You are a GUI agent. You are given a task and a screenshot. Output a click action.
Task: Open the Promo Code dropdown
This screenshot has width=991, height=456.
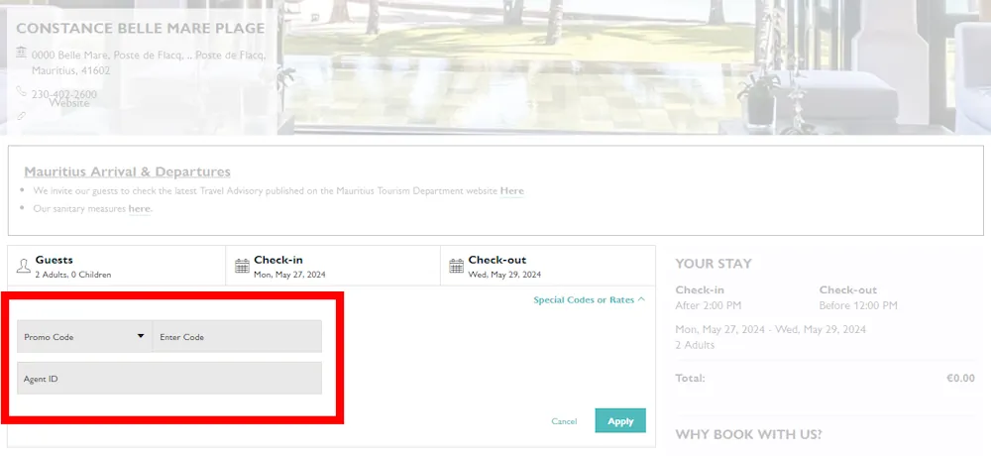coord(84,336)
